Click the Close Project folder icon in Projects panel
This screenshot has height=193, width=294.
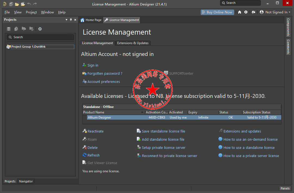point(31,29)
